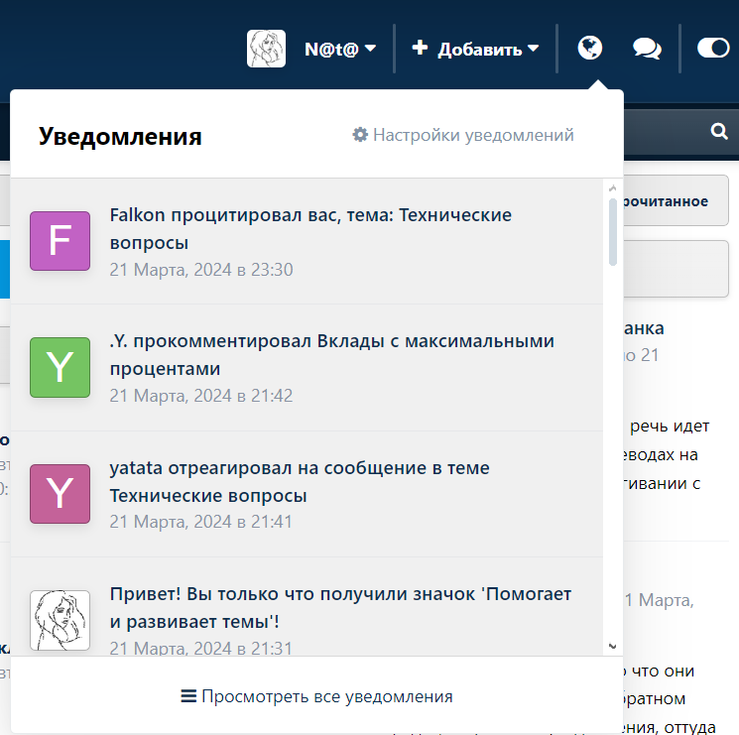The height and width of the screenshot is (735, 739).
Task: Click the scroll up arrow in notifications list
Action: 613,188
